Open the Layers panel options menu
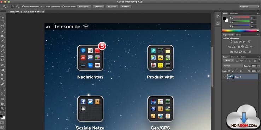261x130 pixels. click(x=259, y=57)
